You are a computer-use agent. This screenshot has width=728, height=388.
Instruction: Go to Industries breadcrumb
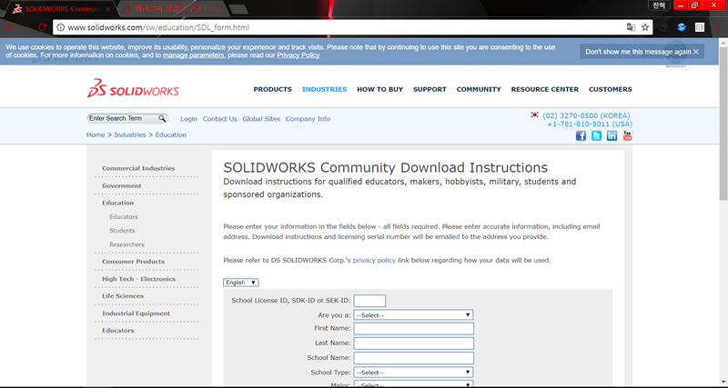130,134
